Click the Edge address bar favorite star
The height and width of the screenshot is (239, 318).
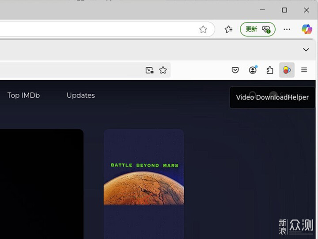(x=203, y=30)
